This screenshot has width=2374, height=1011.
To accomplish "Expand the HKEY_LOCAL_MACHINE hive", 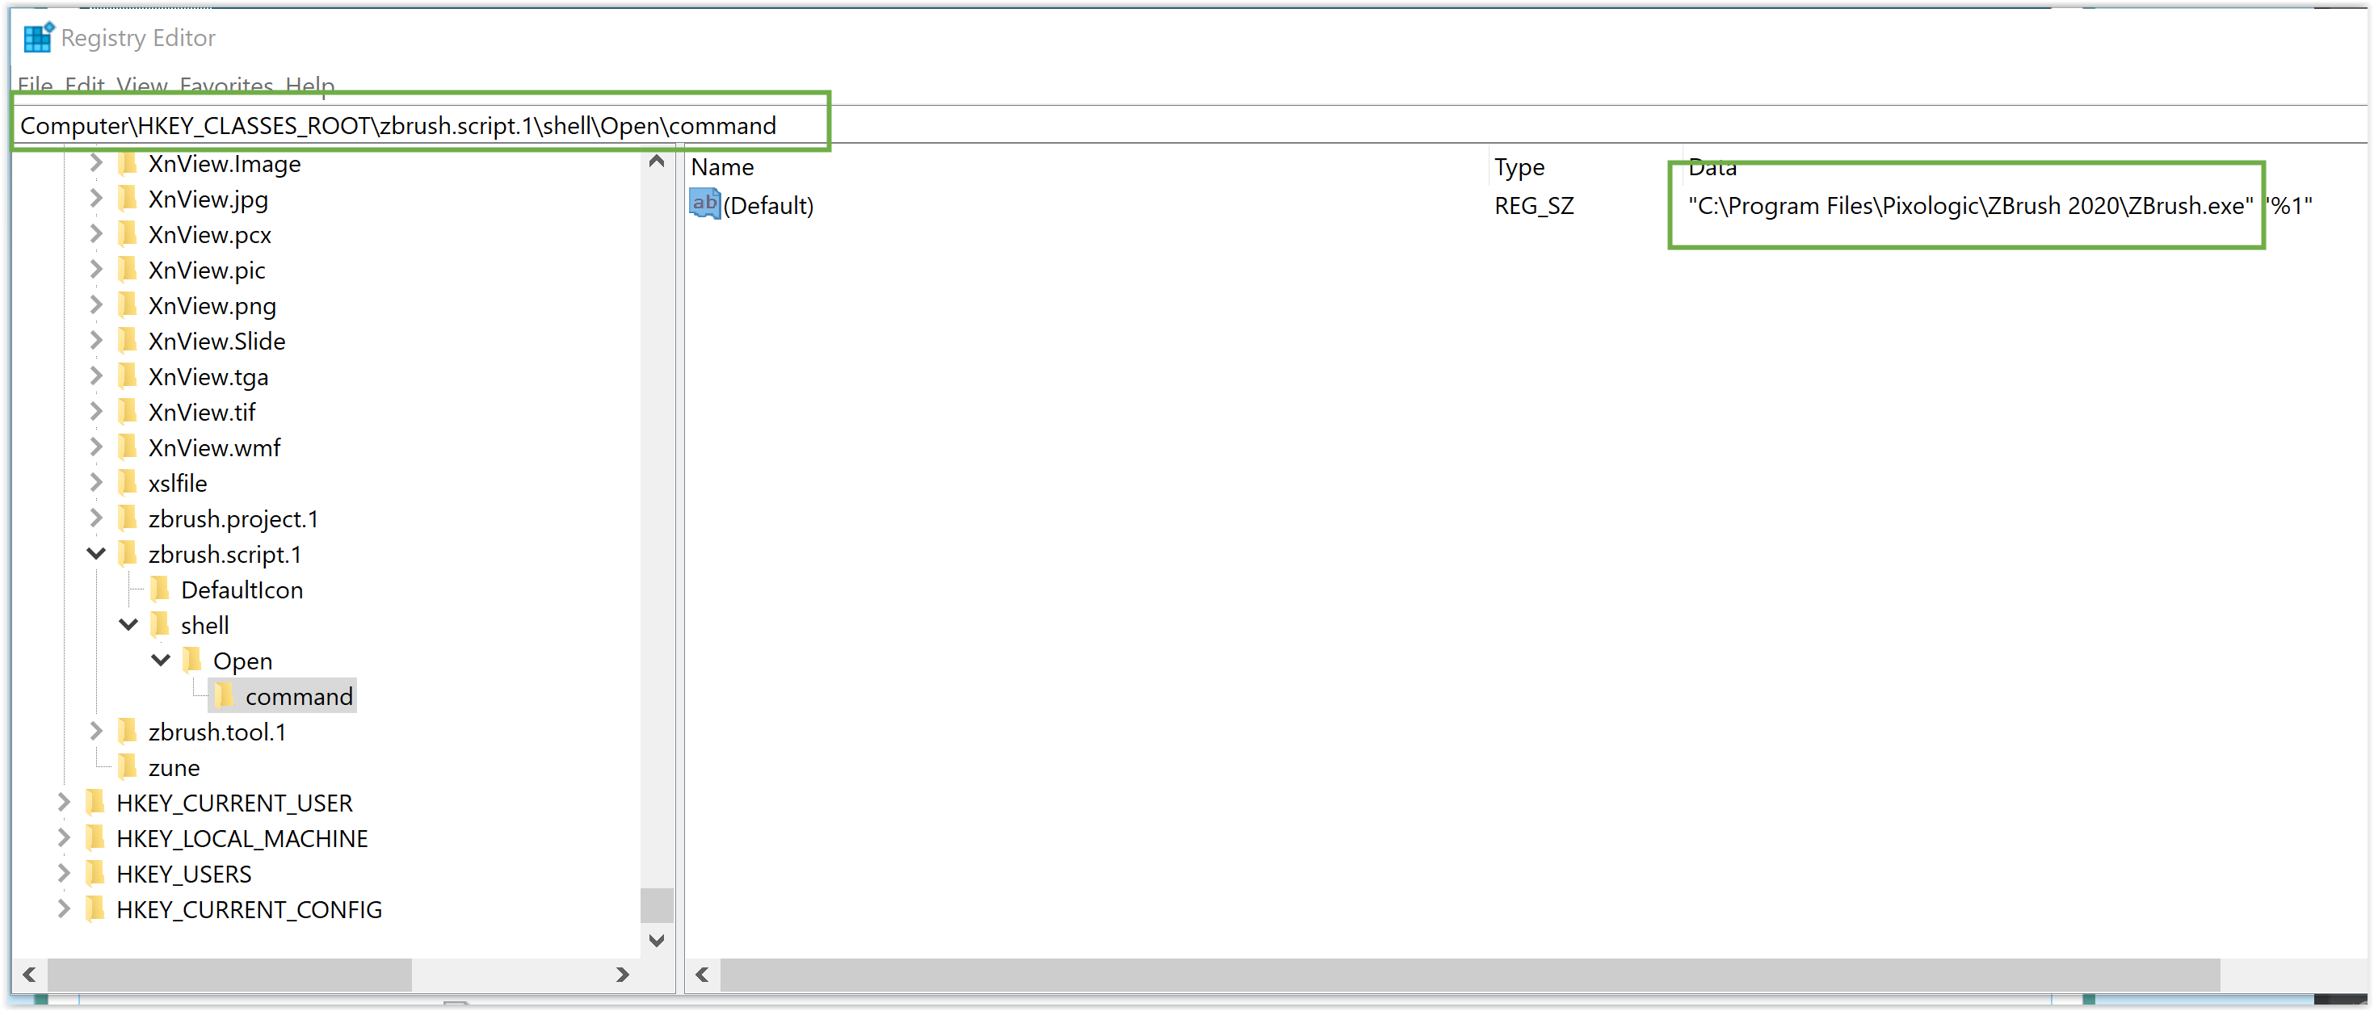I will [64, 837].
